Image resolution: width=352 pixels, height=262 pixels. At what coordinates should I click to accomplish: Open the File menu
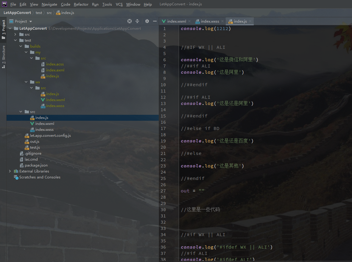pos(13,4)
